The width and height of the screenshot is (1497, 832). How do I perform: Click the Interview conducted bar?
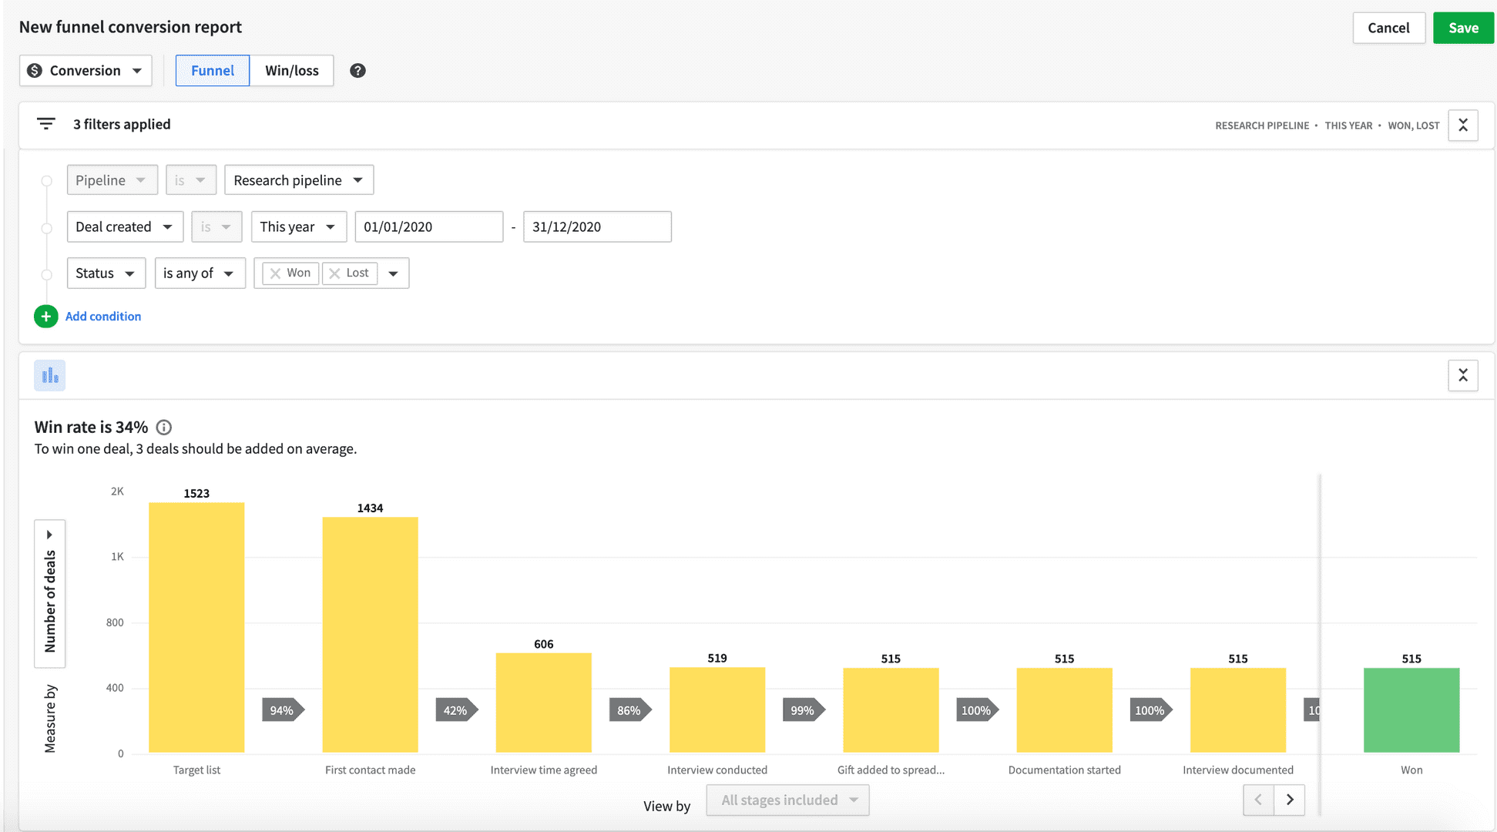tap(717, 710)
